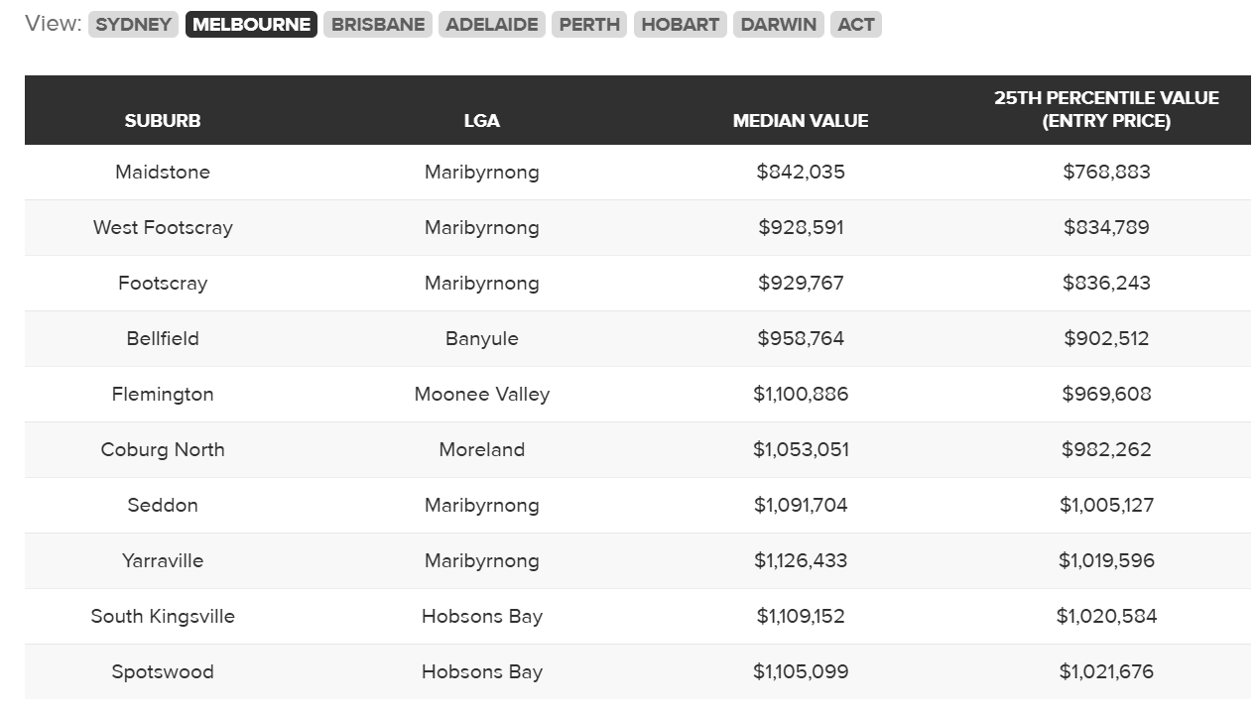
Task: Click Hobsons Bay in the Spotswood row
Action: pyautogui.click(x=482, y=671)
